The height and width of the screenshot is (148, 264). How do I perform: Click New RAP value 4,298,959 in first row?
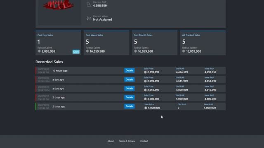click(210, 72)
